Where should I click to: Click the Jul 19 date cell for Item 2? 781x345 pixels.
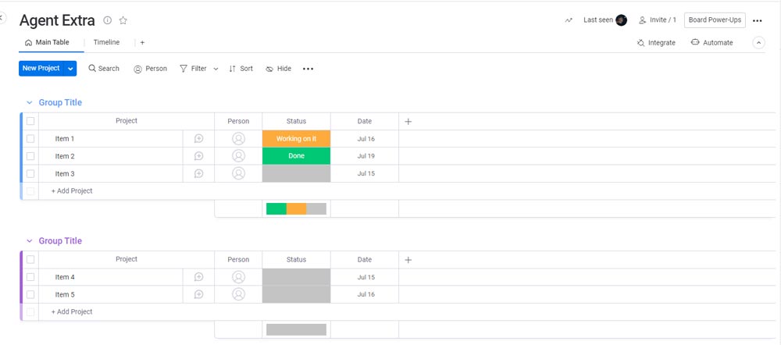(x=366, y=156)
